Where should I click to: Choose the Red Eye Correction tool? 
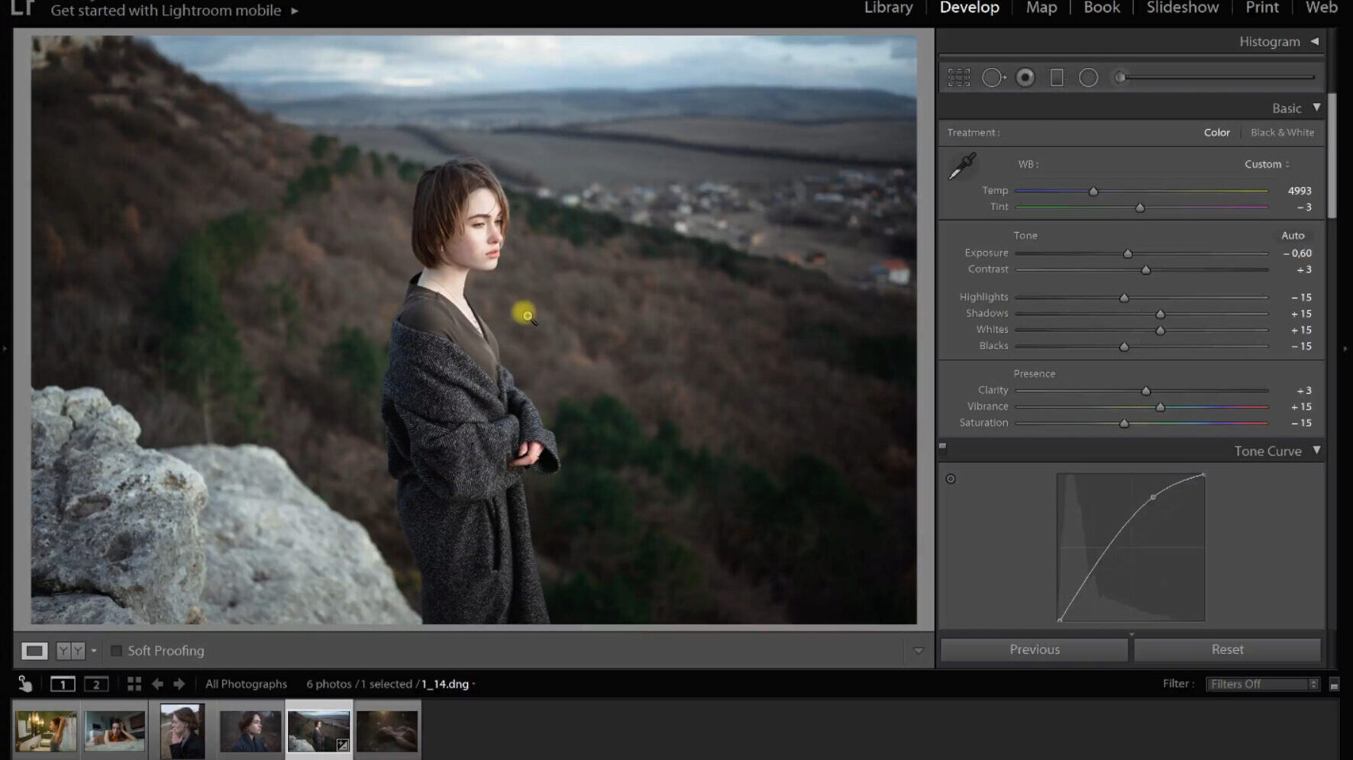click(1025, 78)
